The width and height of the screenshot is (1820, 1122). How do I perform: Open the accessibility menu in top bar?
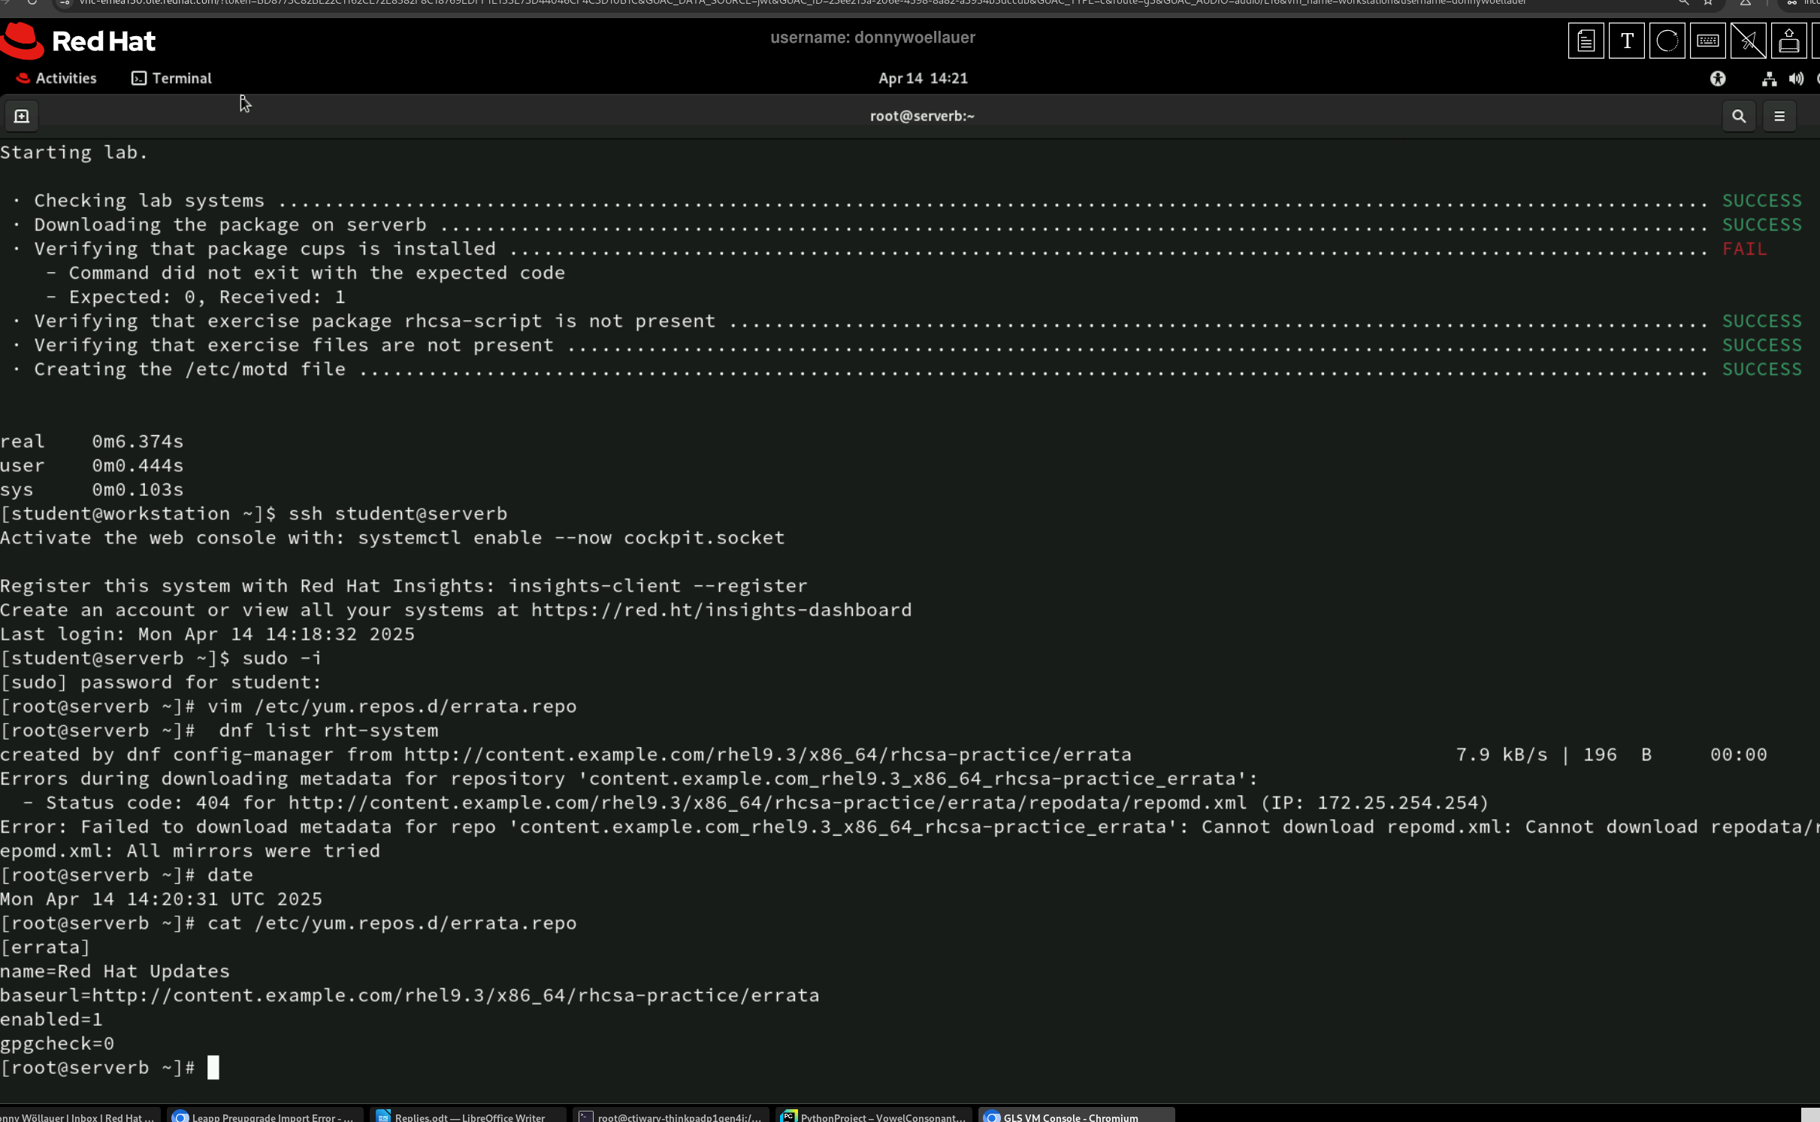coord(1718,78)
